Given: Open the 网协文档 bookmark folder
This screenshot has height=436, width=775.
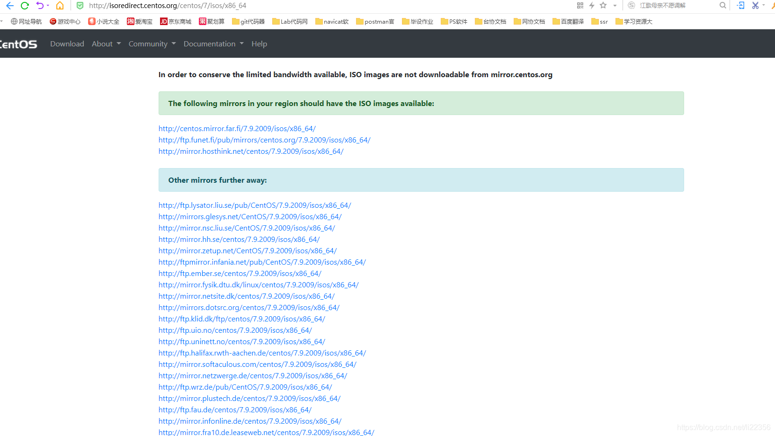Looking at the screenshot, I should (x=529, y=21).
